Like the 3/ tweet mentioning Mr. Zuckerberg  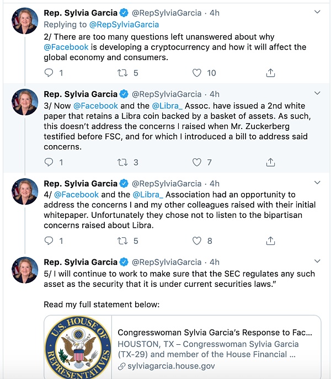point(197,162)
